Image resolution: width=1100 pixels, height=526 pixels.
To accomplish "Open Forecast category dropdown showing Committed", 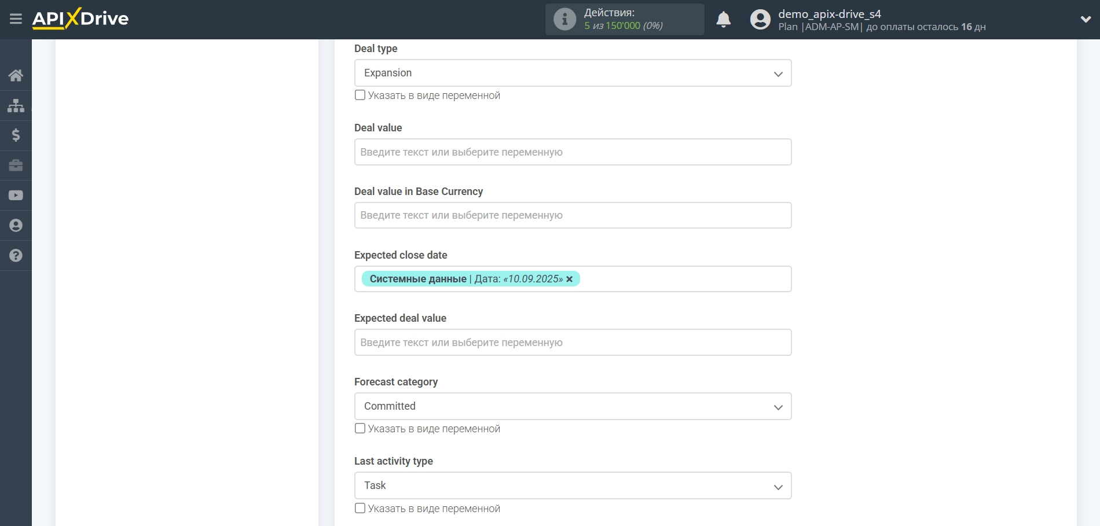I will coord(573,406).
